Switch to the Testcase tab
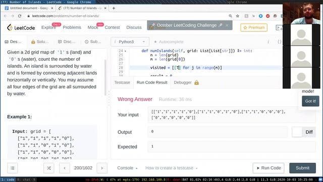The width and height of the screenshot is (323, 182). click(122, 82)
